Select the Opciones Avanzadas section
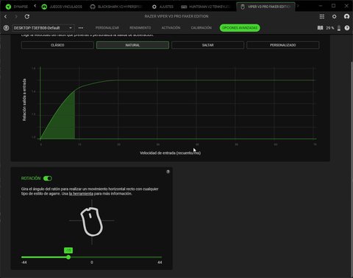The width and height of the screenshot is (353, 278). (240, 28)
